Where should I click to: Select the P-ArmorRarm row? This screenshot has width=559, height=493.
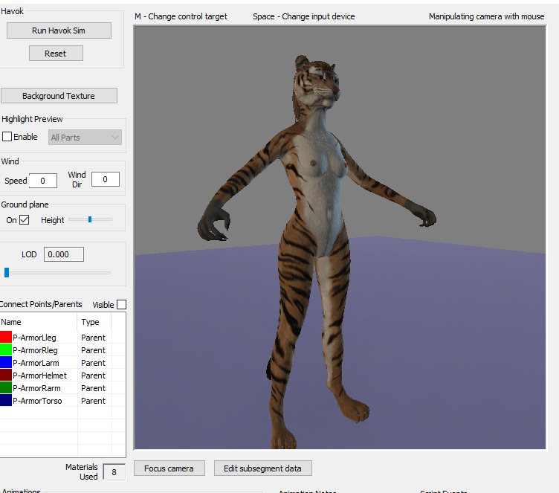[x=62, y=388]
